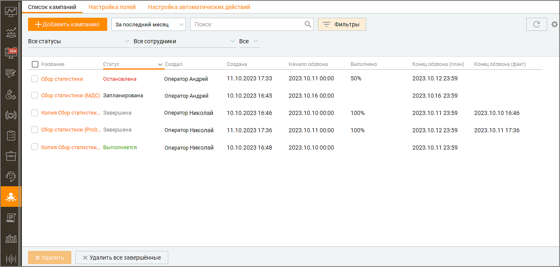Check the box for 'Сбор статистики' row
Screen dimensions: 560x267
(35, 79)
